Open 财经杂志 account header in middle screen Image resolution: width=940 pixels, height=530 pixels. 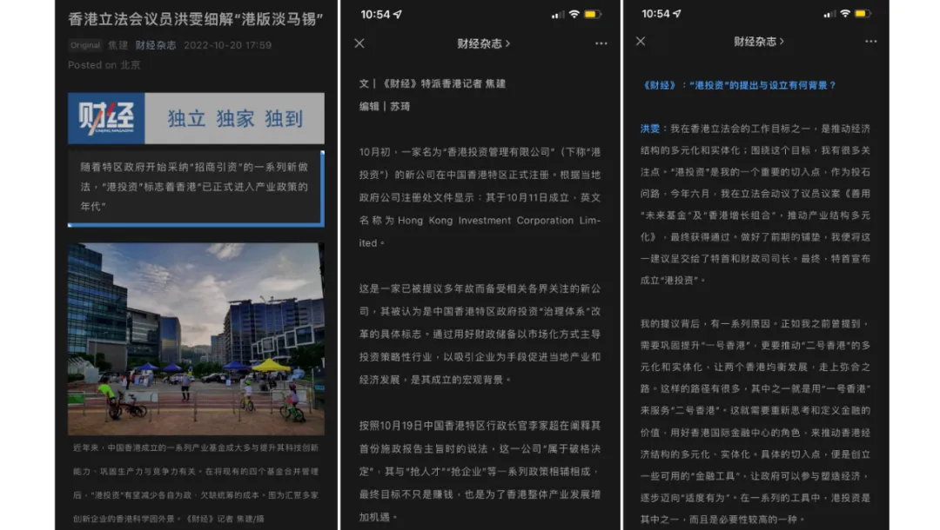(483, 43)
